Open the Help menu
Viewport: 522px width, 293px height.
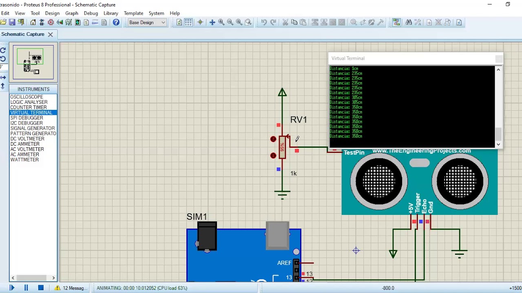pyautogui.click(x=175, y=13)
